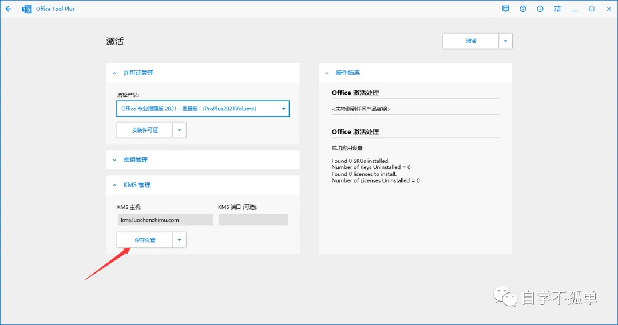The height and width of the screenshot is (325, 618).
Task: Click the Office Tool Plus logo icon
Action: pos(26,9)
